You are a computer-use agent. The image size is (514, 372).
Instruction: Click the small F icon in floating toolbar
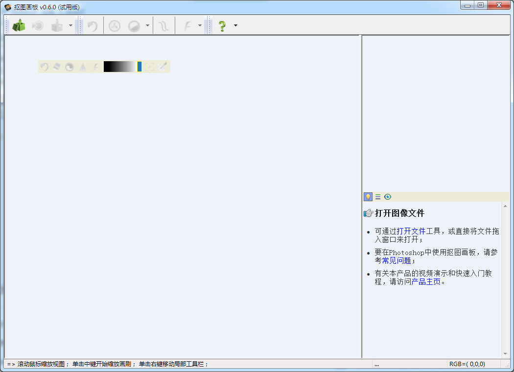(96, 67)
